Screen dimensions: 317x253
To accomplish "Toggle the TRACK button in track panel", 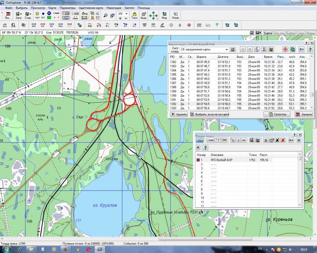I will [x=210, y=140].
